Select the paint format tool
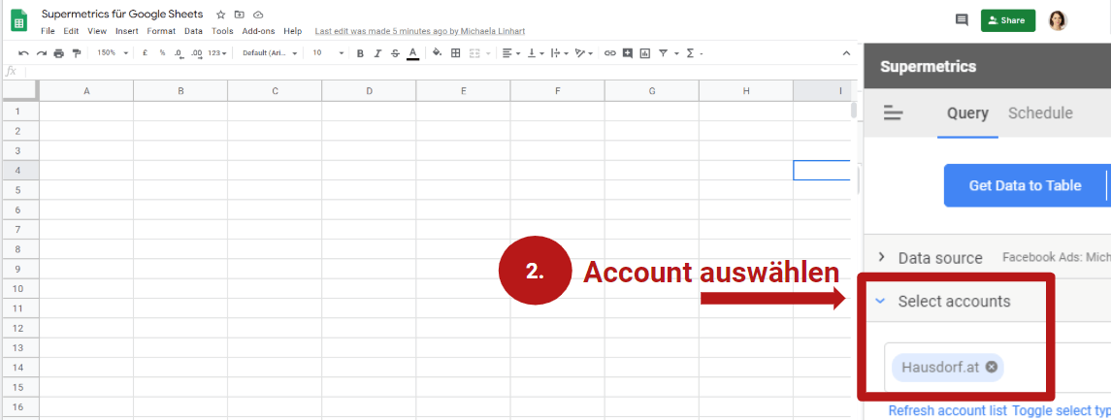 click(77, 53)
